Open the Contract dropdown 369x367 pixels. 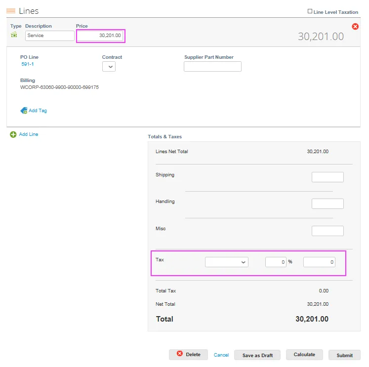pos(109,66)
